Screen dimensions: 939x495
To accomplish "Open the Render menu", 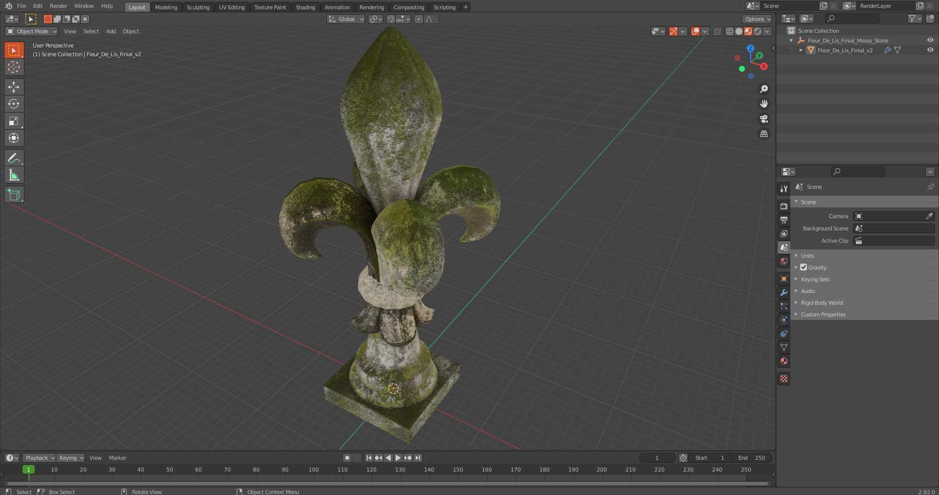I will pos(58,6).
